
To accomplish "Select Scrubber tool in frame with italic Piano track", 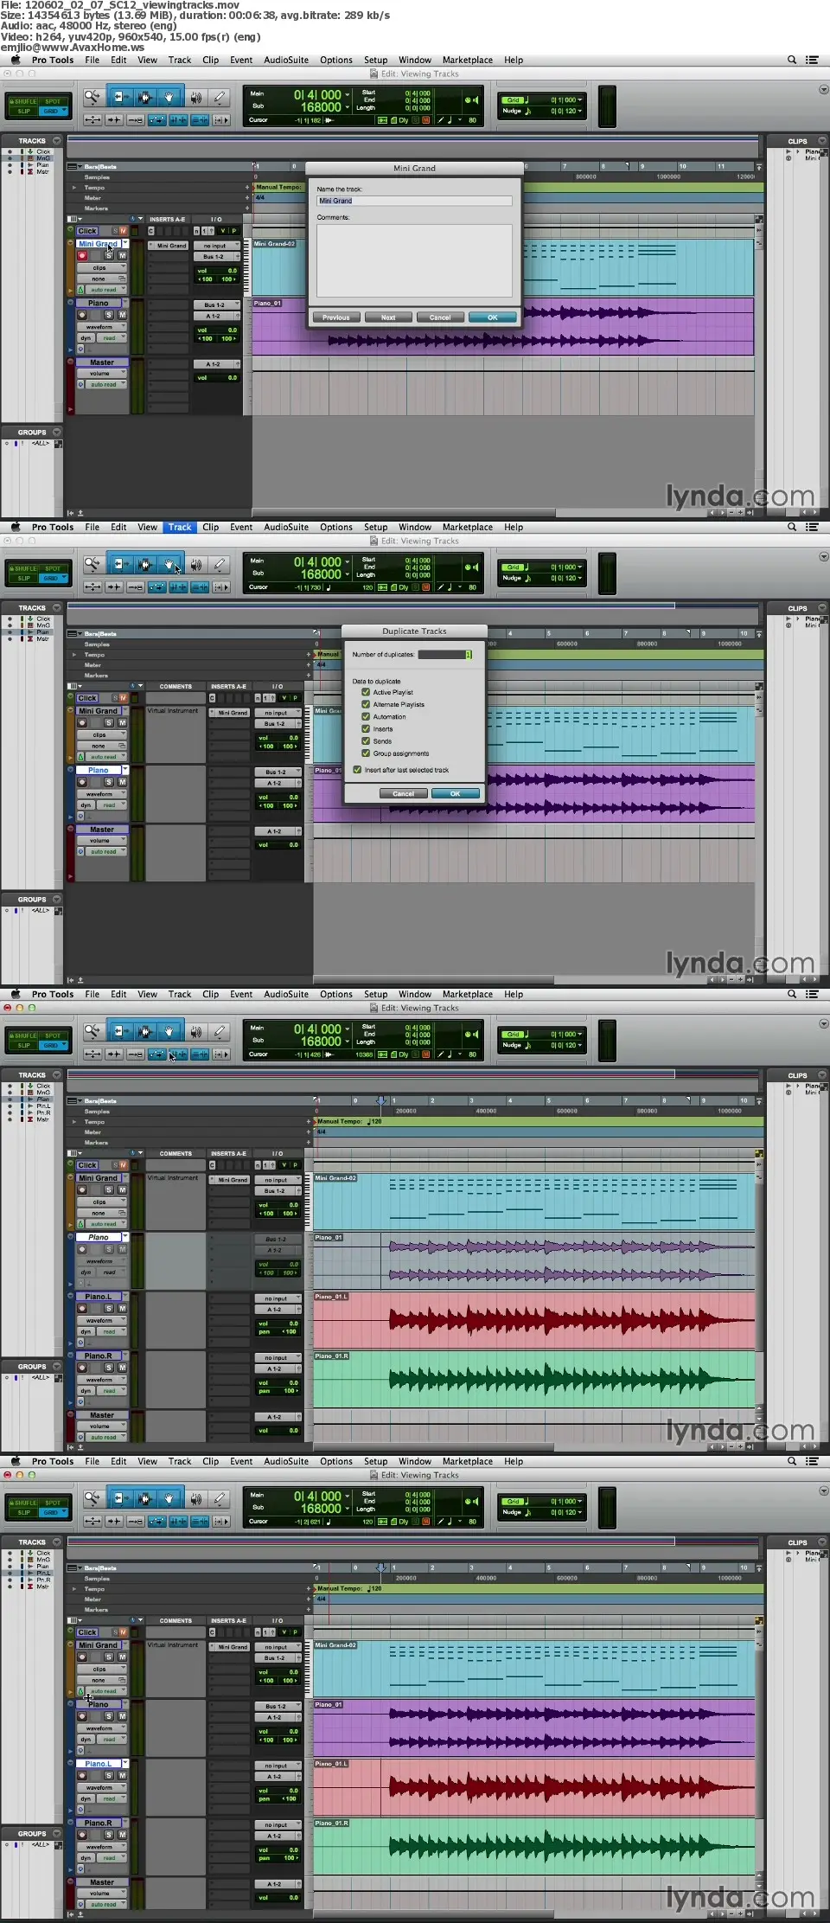I will point(196,1032).
